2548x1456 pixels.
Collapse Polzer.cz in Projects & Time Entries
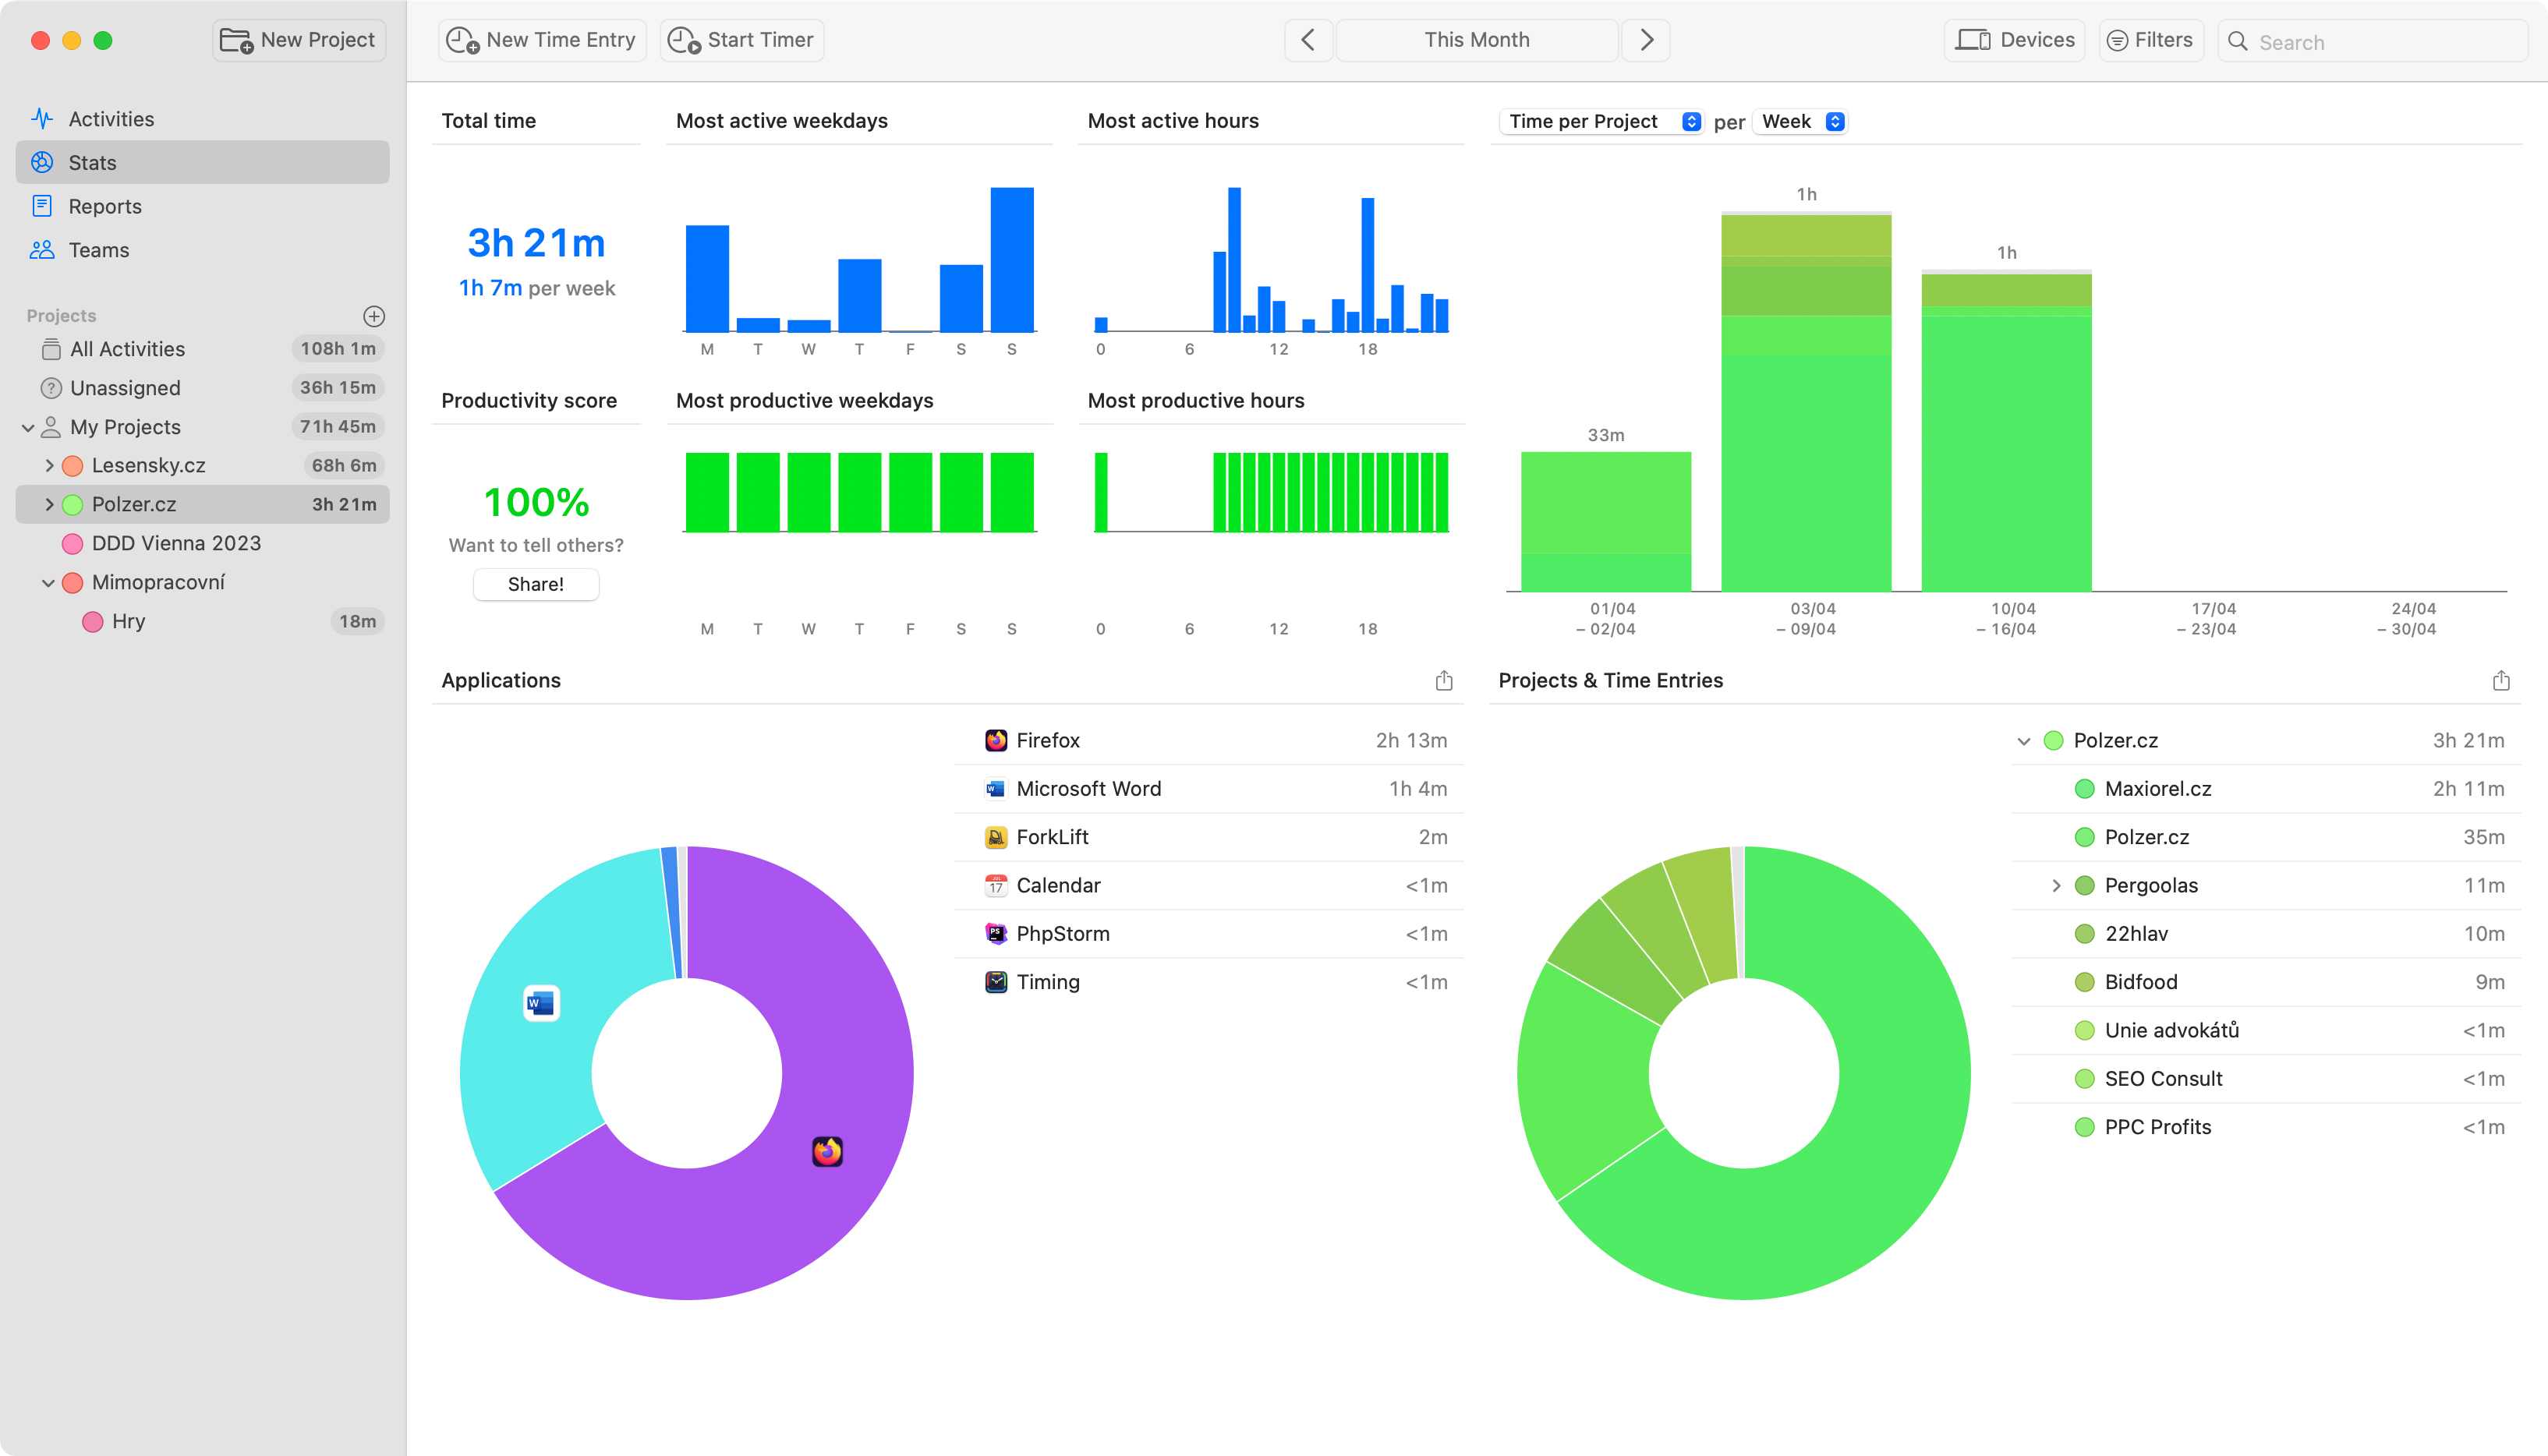pos(2023,741)
